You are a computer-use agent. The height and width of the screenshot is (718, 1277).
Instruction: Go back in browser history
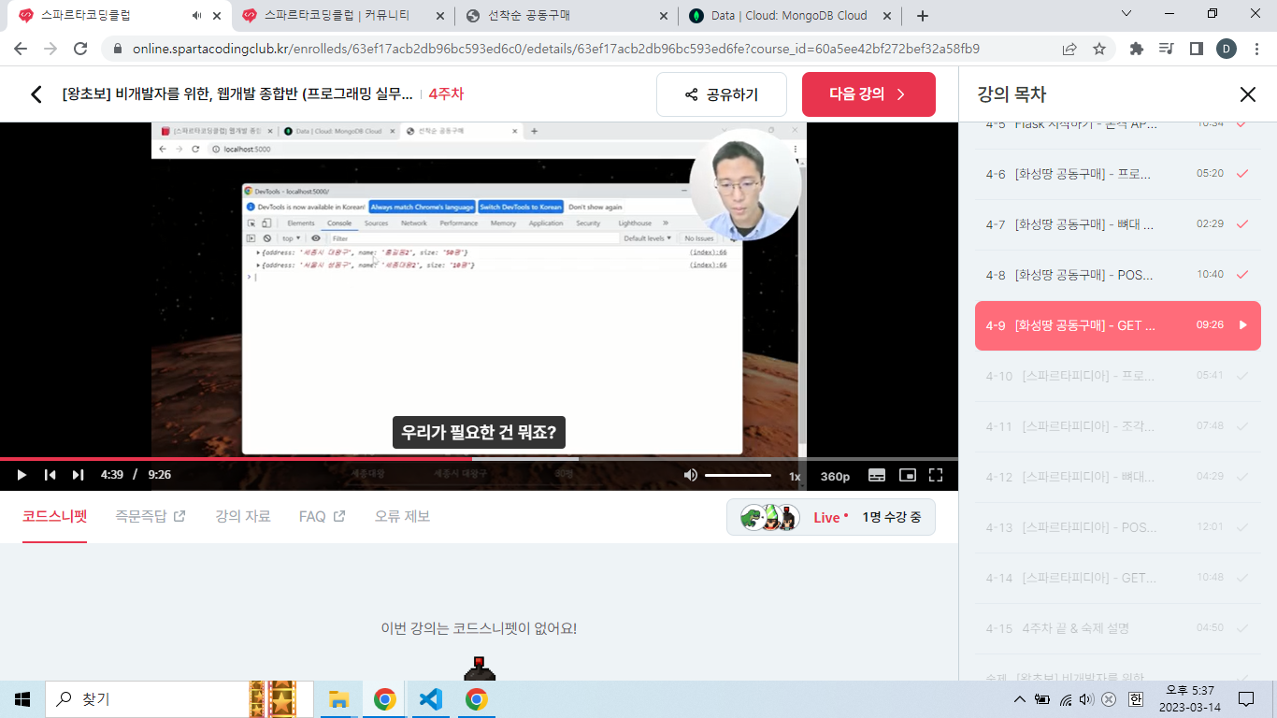(x=21, y=49)
